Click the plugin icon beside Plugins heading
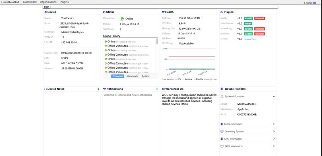This screenshot has width=322, height=156. [x=222, y=12]
